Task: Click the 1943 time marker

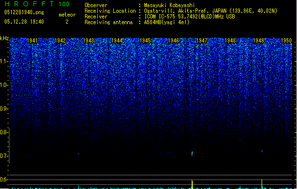Action: [89, 41]
